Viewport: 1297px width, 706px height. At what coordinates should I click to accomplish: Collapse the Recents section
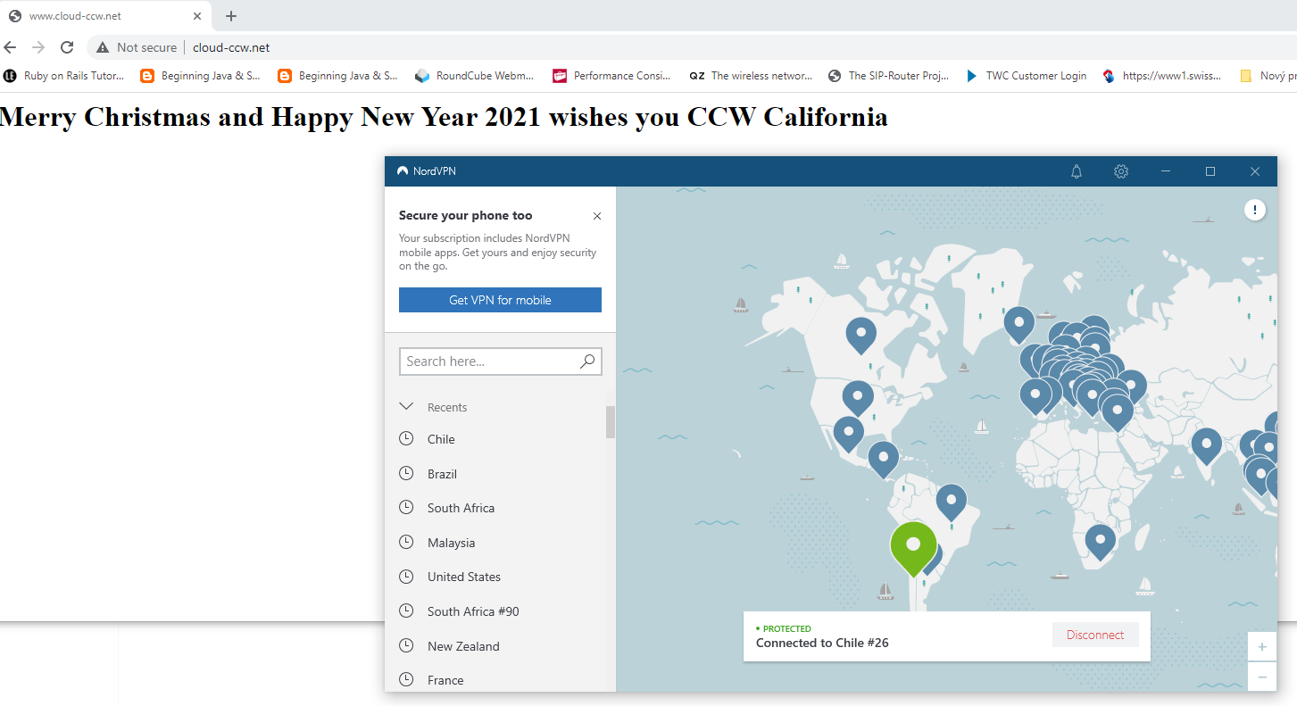tap(406, 407)
